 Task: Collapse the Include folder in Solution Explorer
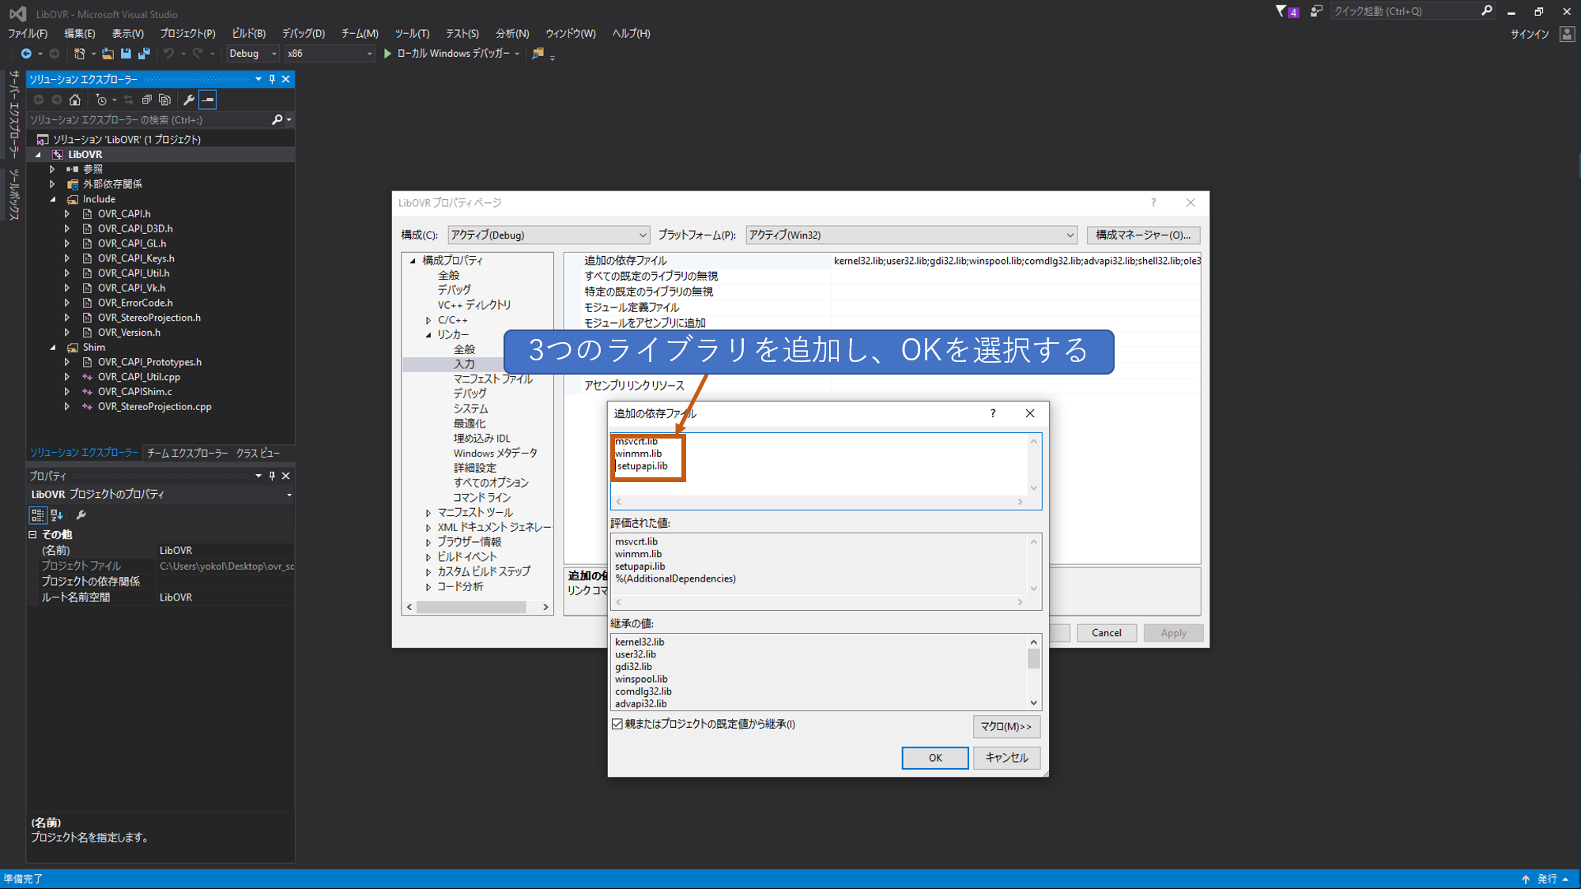pos(53,199)
